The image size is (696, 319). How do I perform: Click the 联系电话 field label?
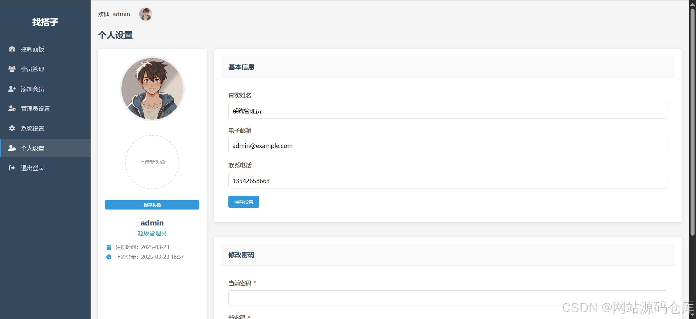click(240, 165)
